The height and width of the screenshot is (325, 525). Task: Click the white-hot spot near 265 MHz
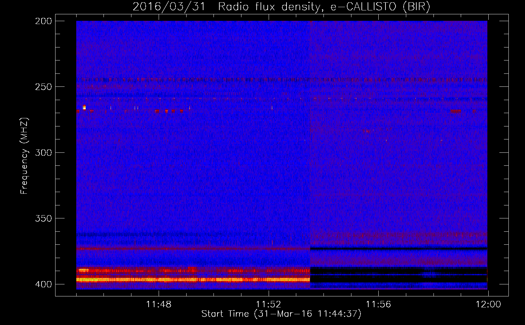pyautogui.click(x=84, y=107)
